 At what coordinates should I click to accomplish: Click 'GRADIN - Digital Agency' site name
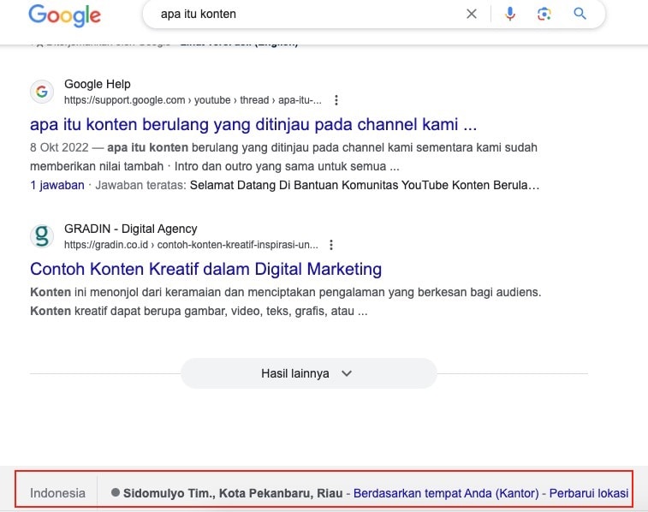130,229
